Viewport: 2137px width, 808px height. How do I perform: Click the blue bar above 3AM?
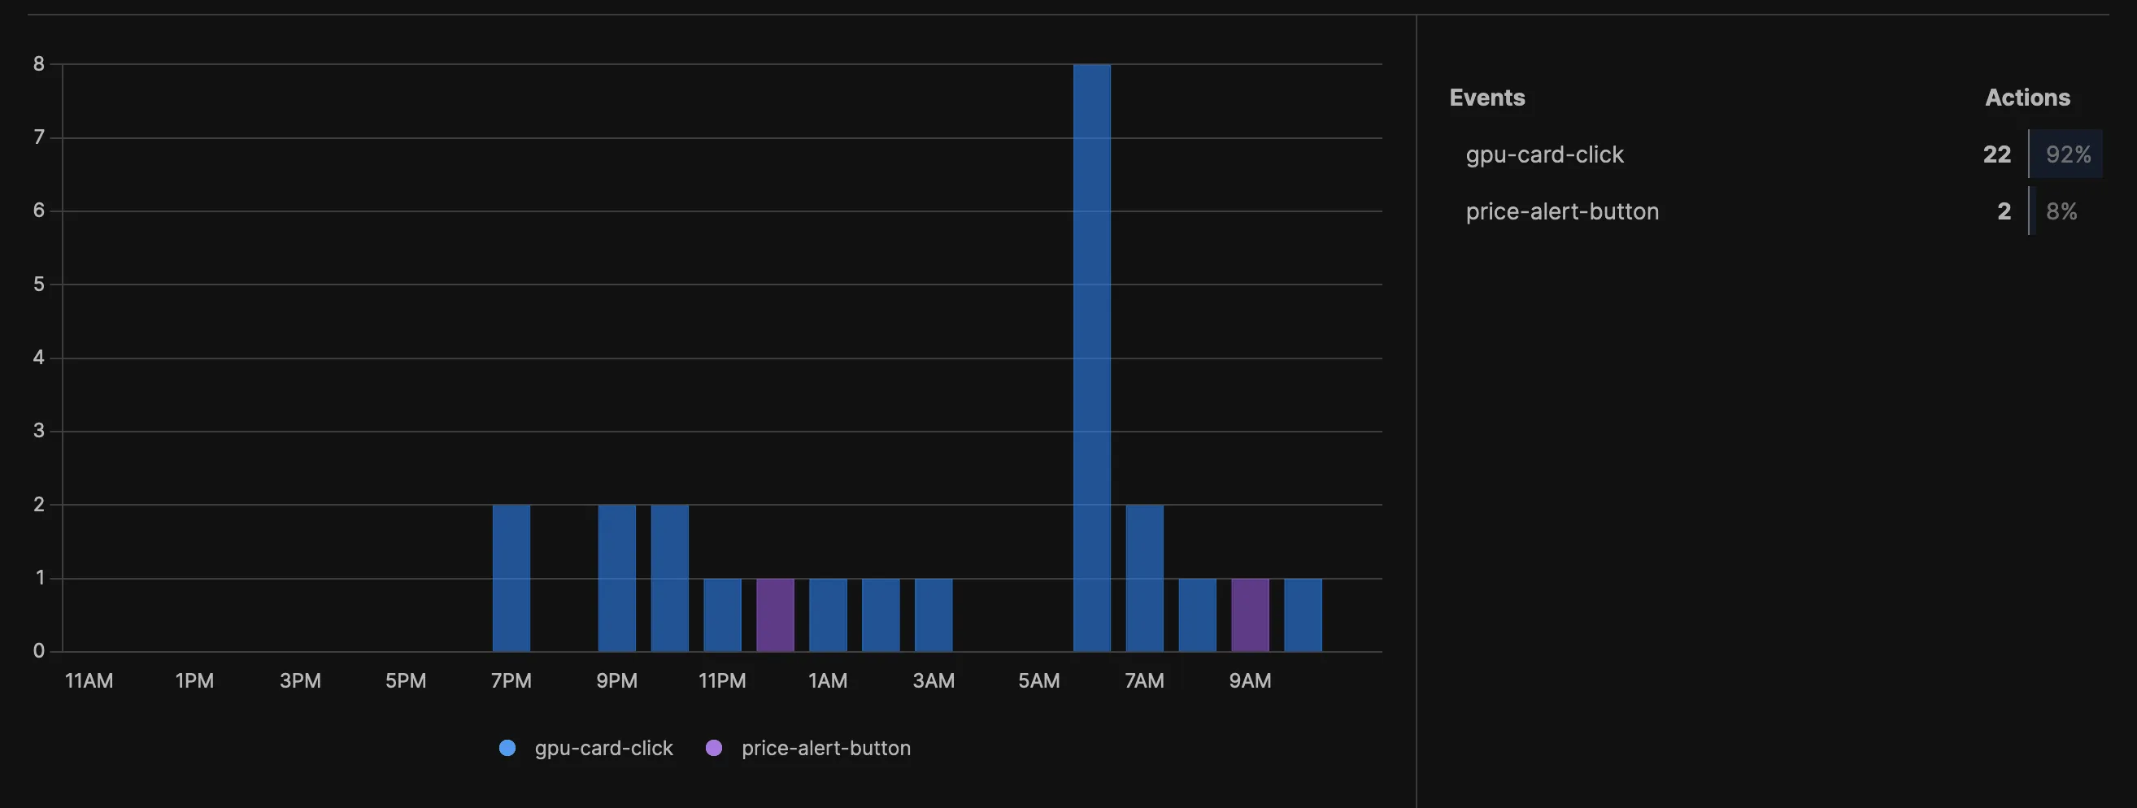coord(934,615)
